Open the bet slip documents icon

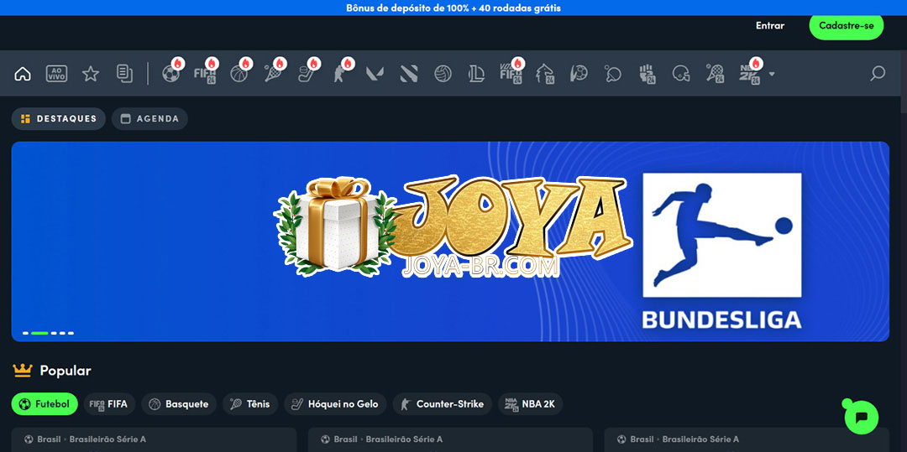[124, 74]
